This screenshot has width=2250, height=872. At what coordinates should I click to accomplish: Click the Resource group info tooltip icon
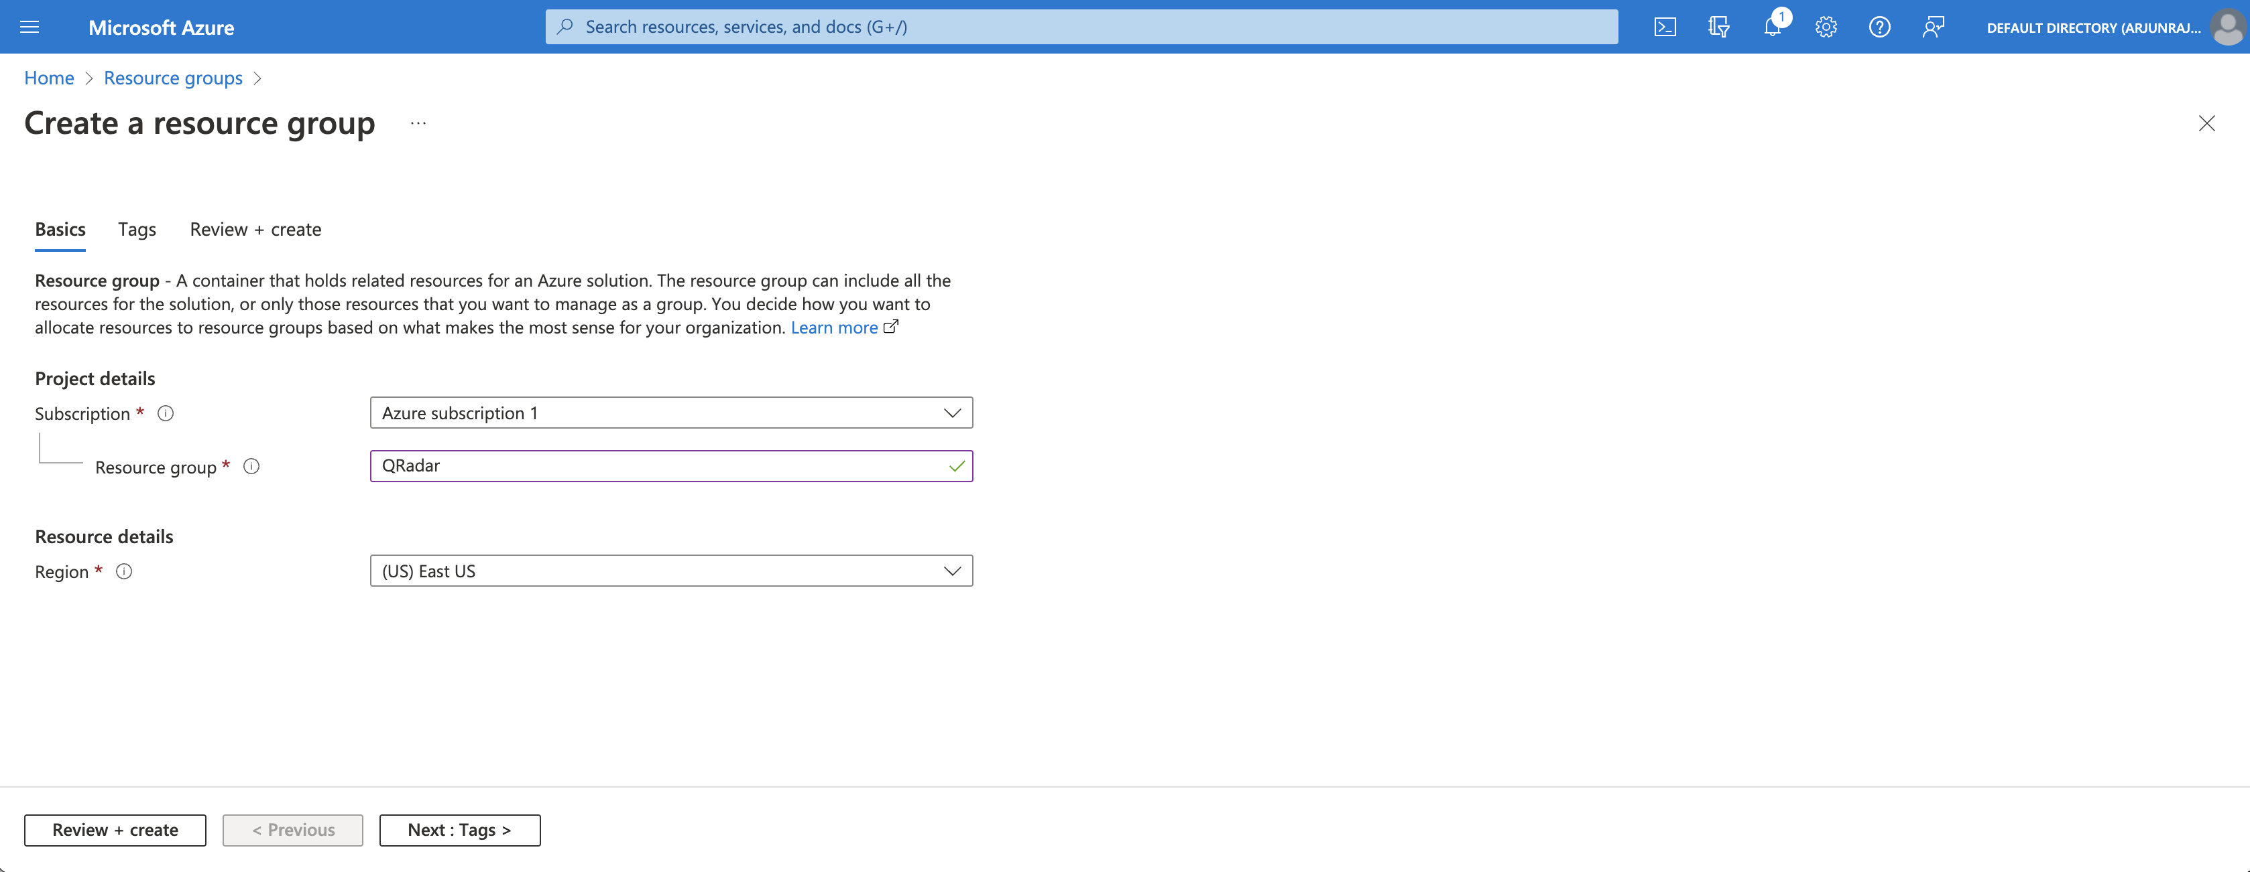point(253,466)
